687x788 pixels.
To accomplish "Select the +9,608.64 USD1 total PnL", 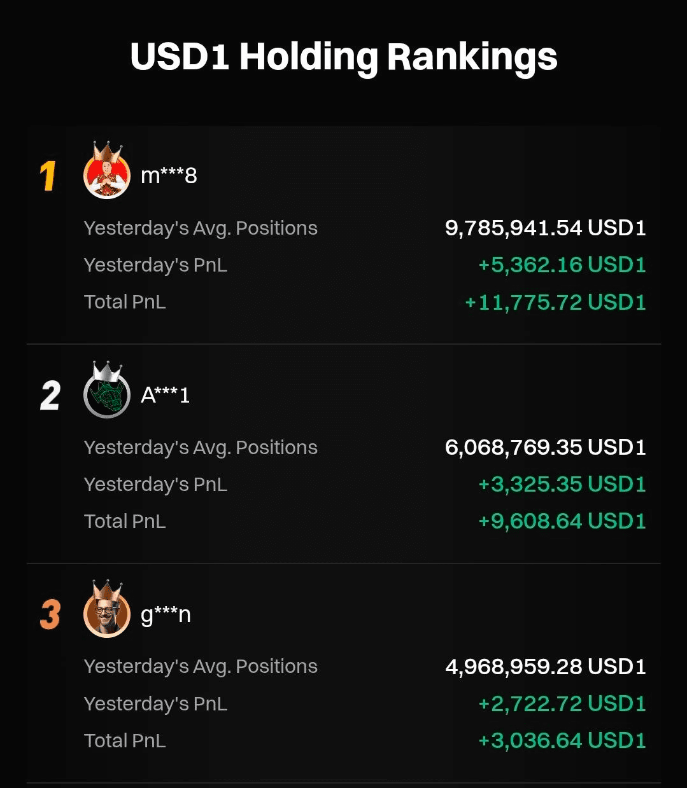I will coord(562,521).
